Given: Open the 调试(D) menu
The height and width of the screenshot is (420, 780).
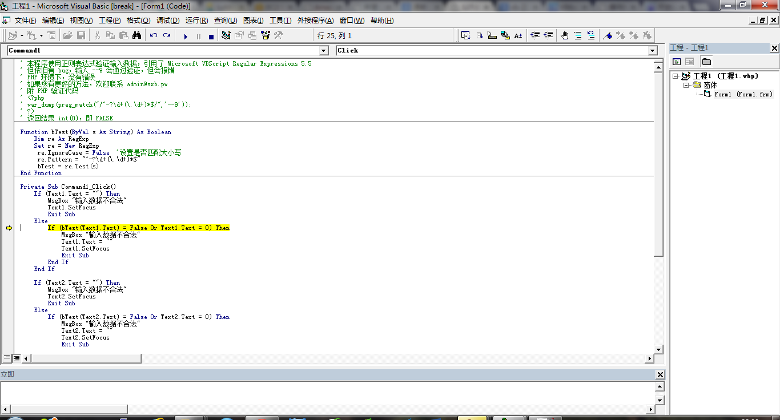Looking at the screenshot, I should point(168,21).
